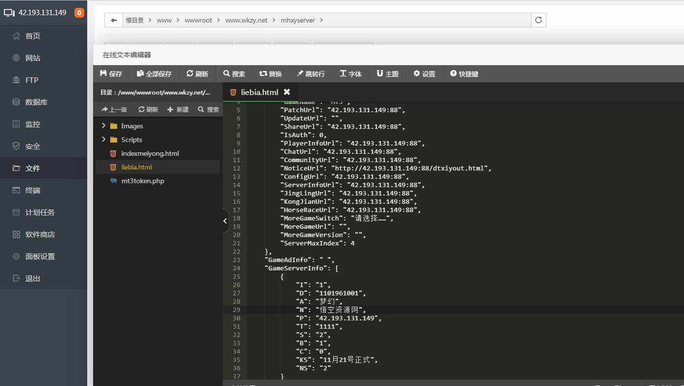Collapse the file tree side panel
This screenshot has height=386, width=684.
[225, 221]
